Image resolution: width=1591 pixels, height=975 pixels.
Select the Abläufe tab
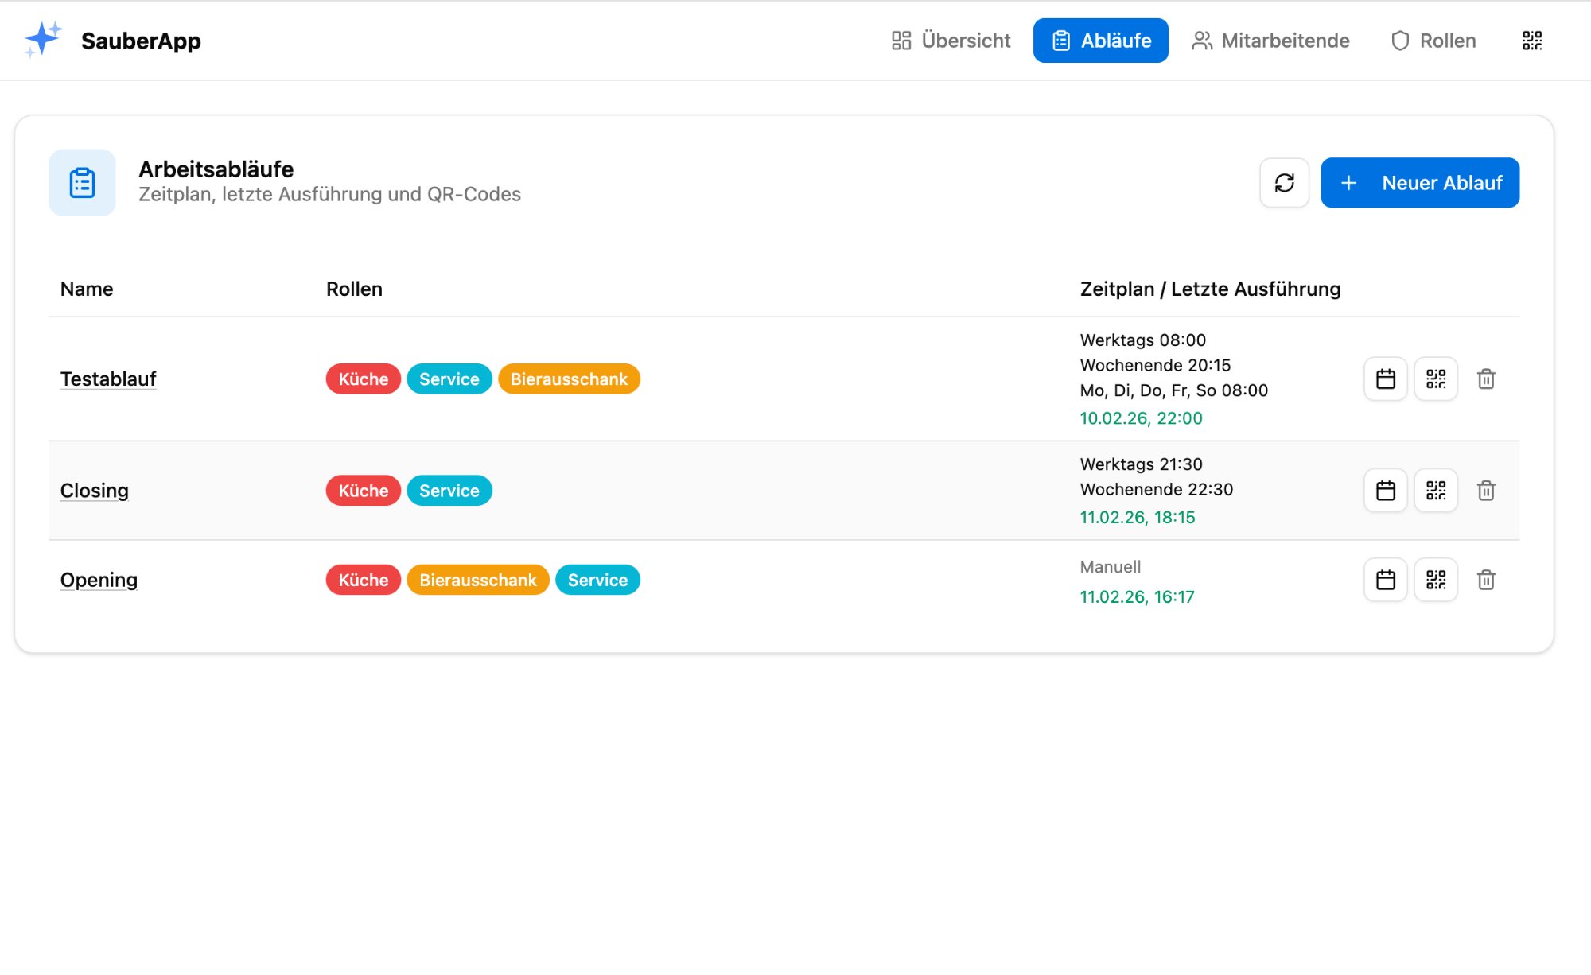pos(1100,41)
